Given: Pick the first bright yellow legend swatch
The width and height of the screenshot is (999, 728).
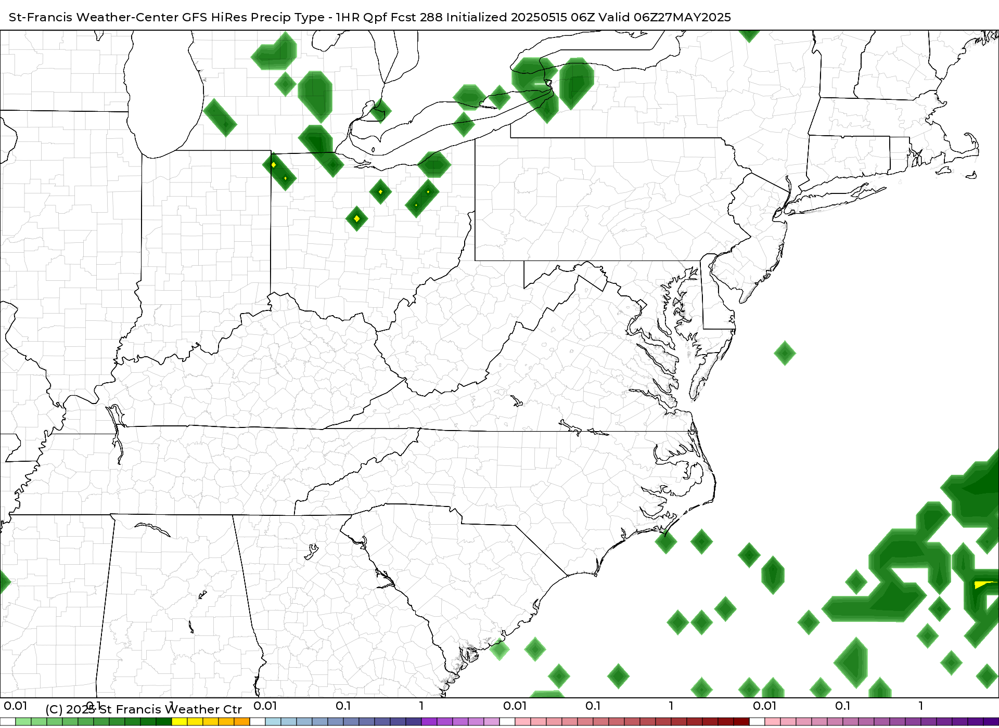Looking at the screenshot, I should (x=180, y=722).
